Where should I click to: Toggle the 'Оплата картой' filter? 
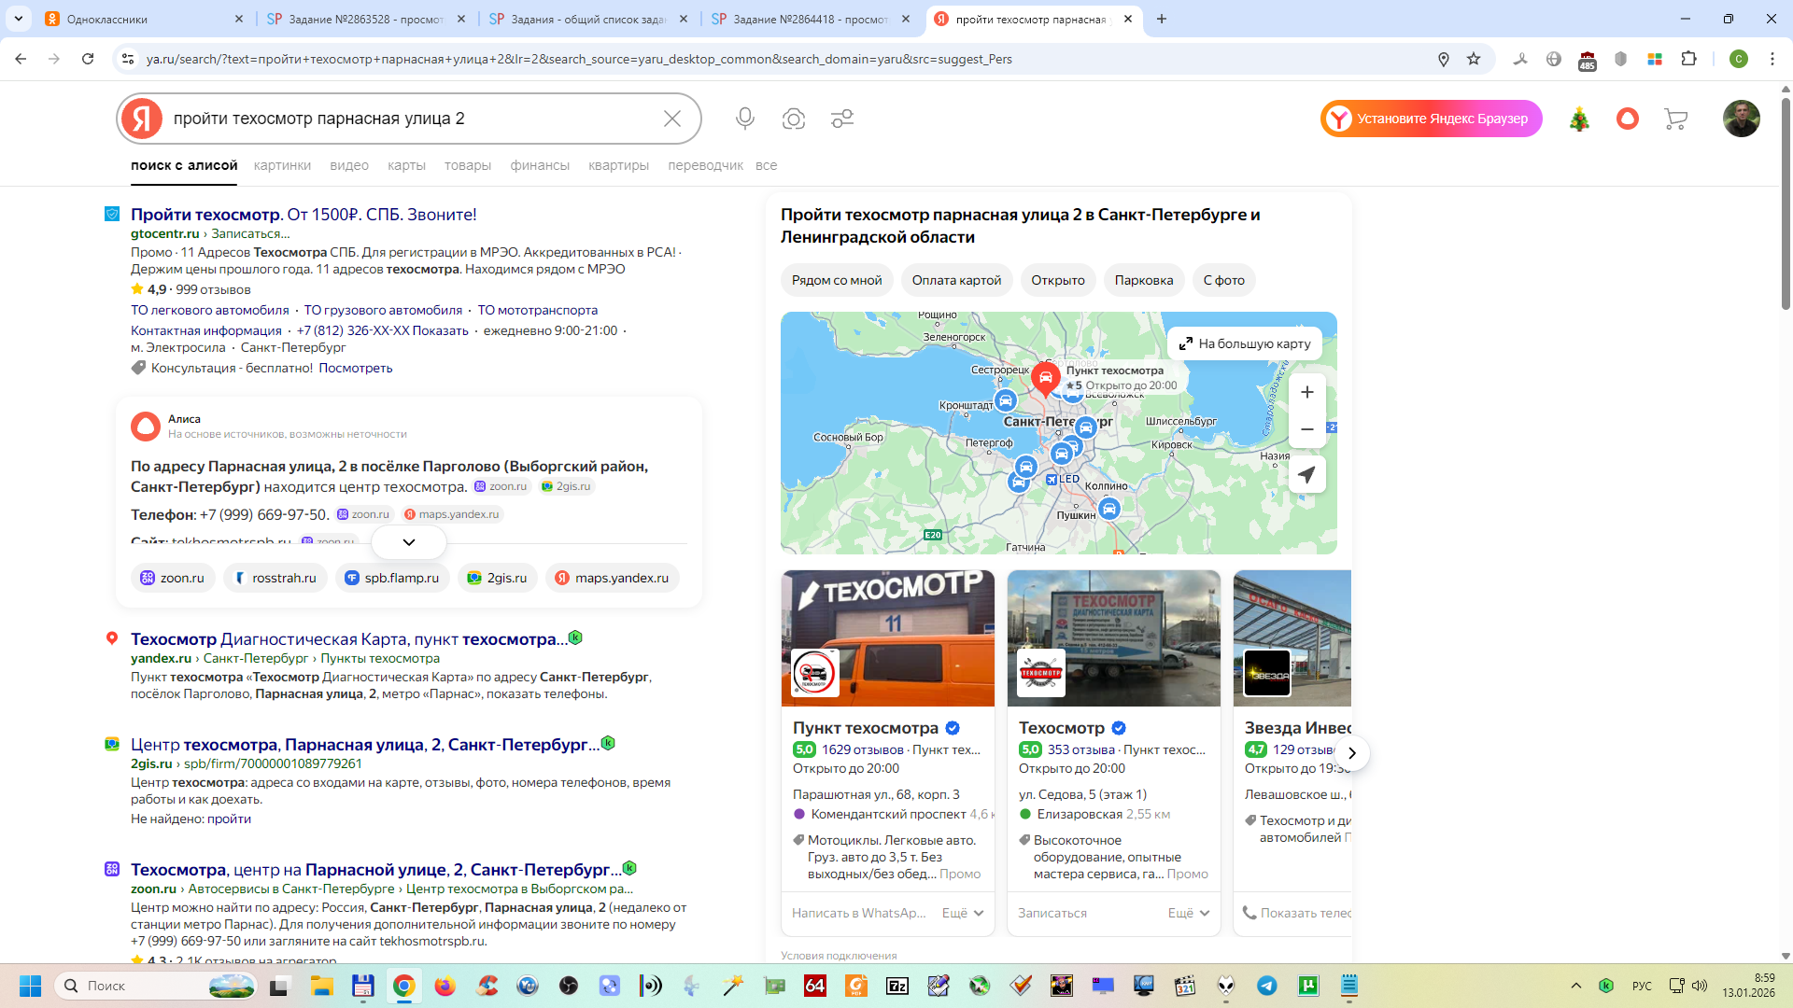click(955, 280)
